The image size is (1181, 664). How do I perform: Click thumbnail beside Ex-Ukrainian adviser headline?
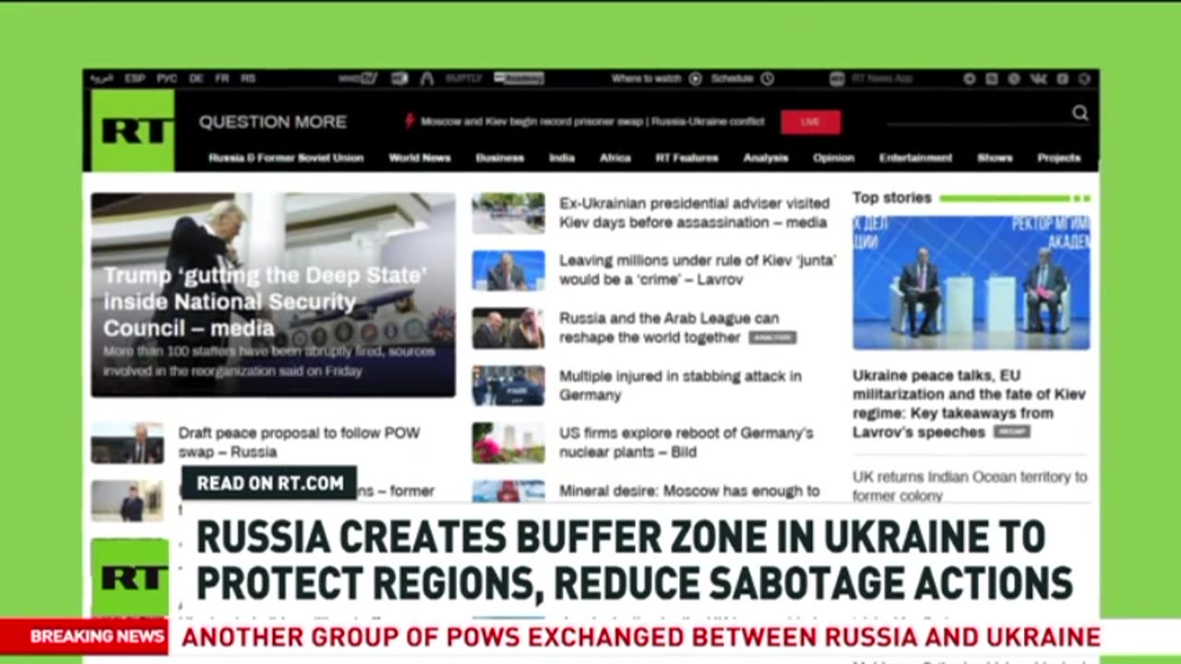click(x=508, y=213)
